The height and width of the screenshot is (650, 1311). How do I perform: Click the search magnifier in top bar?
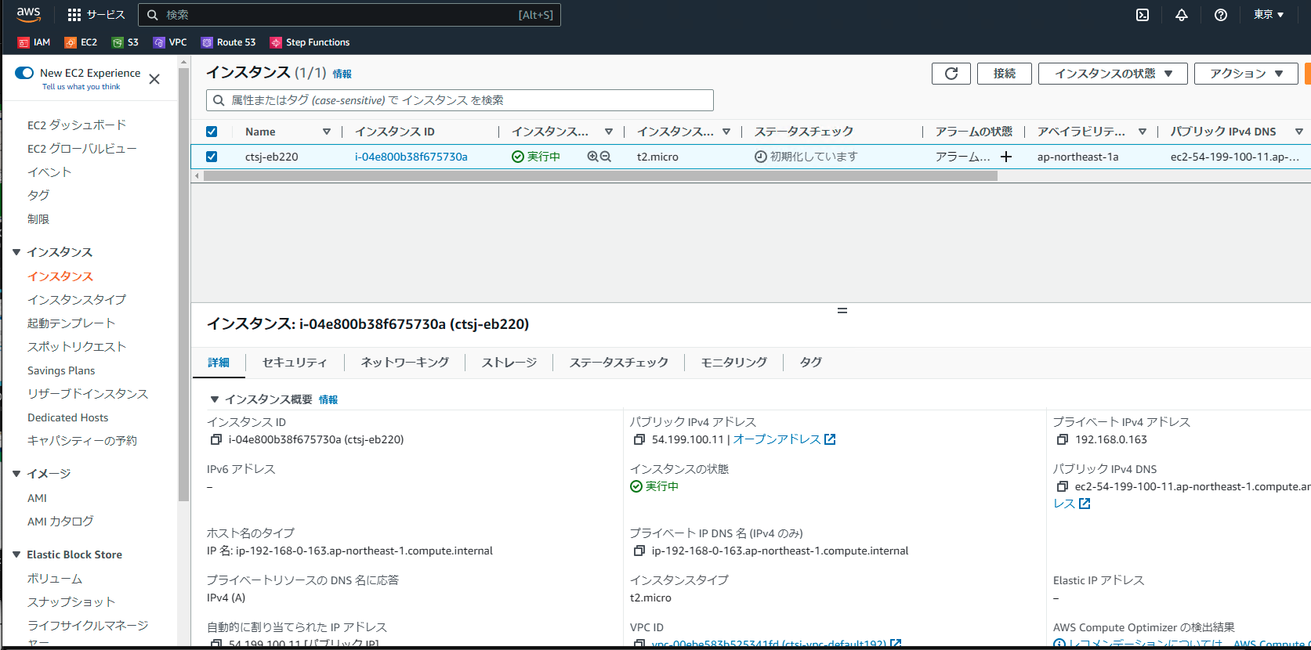pos(153,15)
